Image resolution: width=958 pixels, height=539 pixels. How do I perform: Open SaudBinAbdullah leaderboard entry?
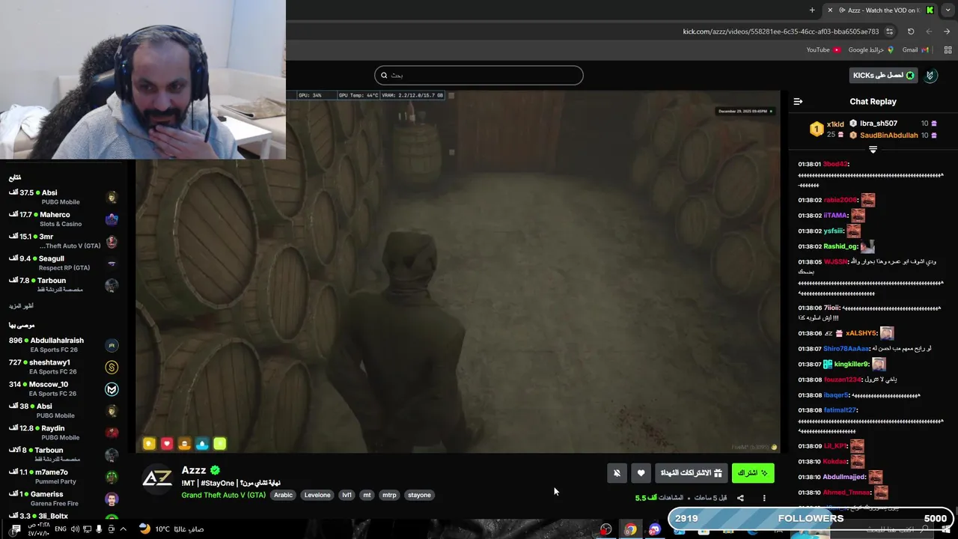tap(893, 135)
